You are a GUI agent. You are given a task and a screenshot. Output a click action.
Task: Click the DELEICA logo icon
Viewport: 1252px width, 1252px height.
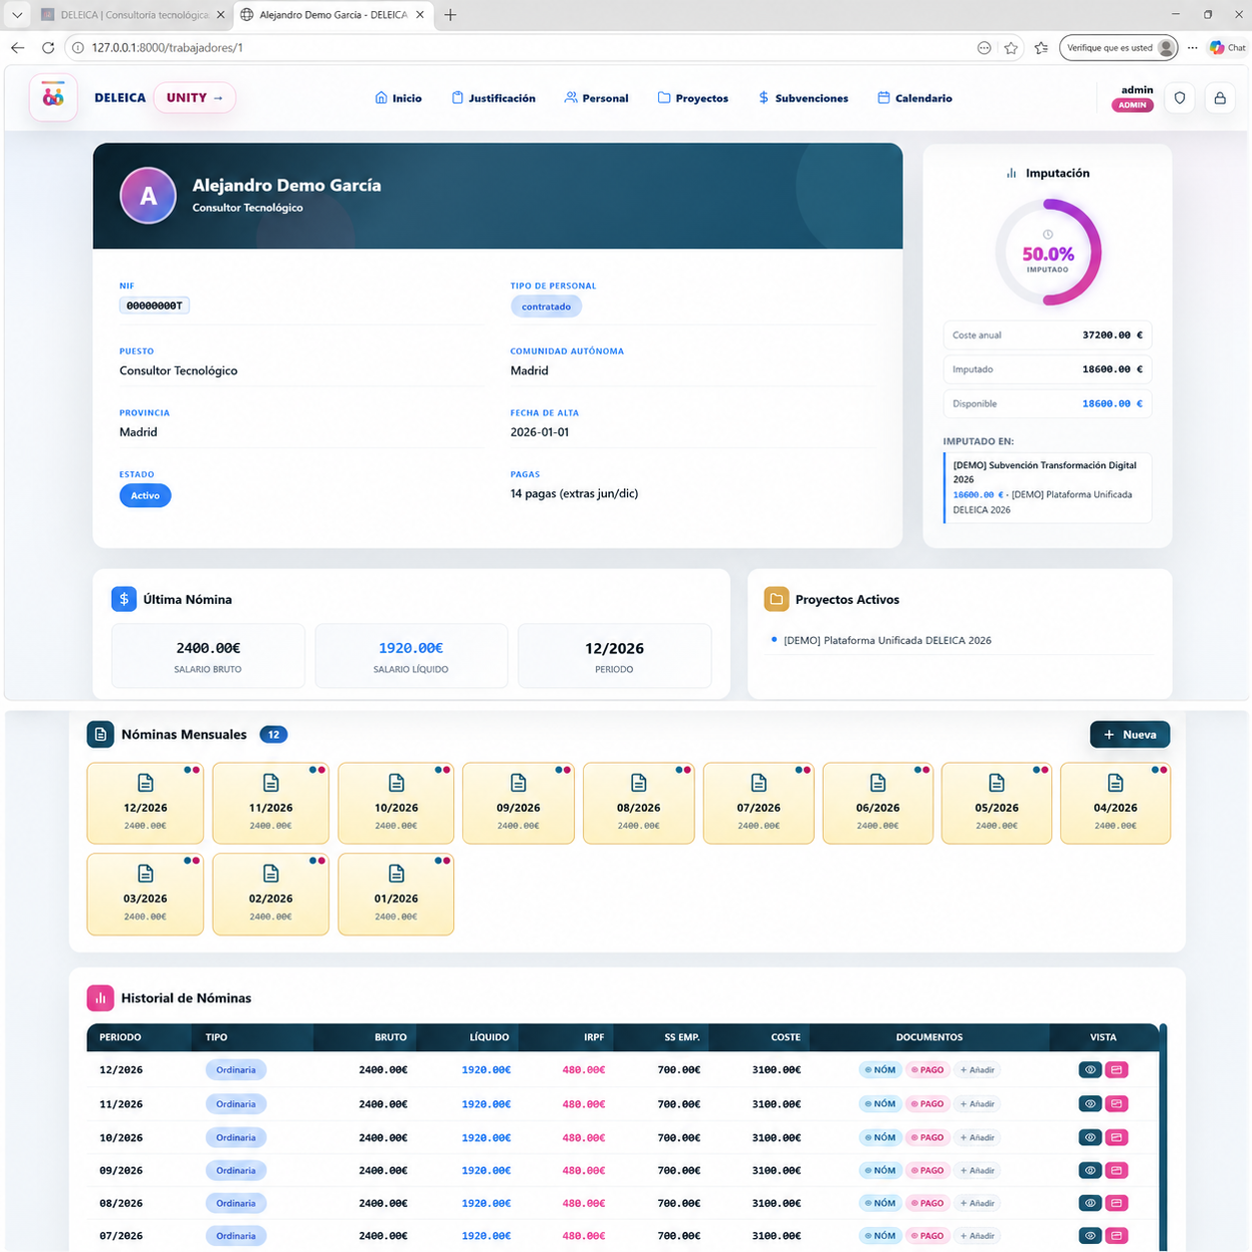click(53, 97)
